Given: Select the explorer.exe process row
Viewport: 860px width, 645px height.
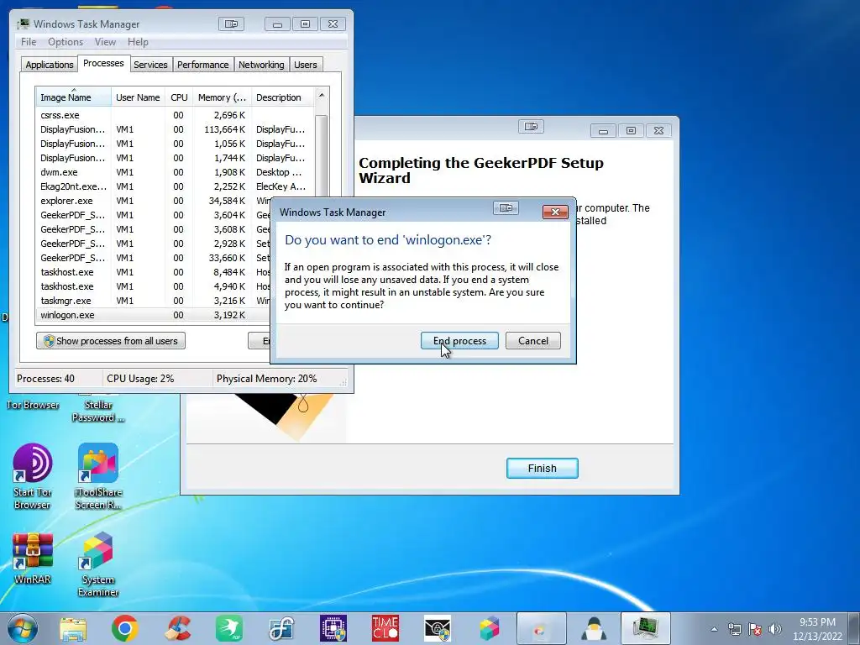Looking at the screenshot, I should tap(154, 201).
